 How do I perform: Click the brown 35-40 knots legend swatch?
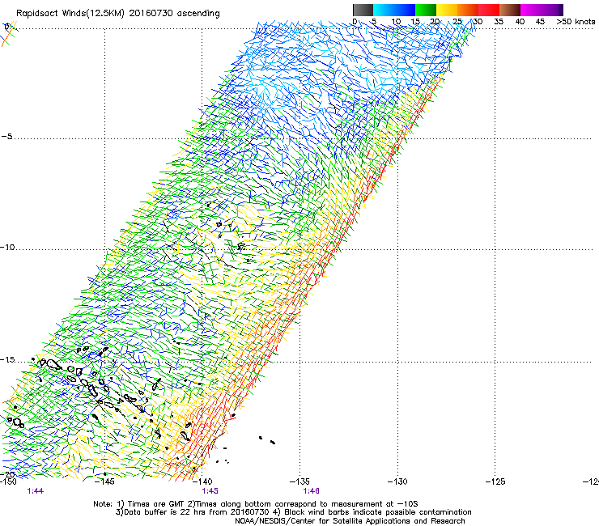point(510,10)
